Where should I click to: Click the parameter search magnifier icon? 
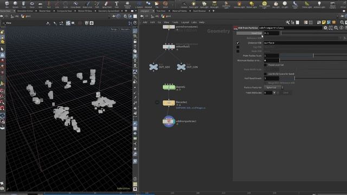coord(336,28)
